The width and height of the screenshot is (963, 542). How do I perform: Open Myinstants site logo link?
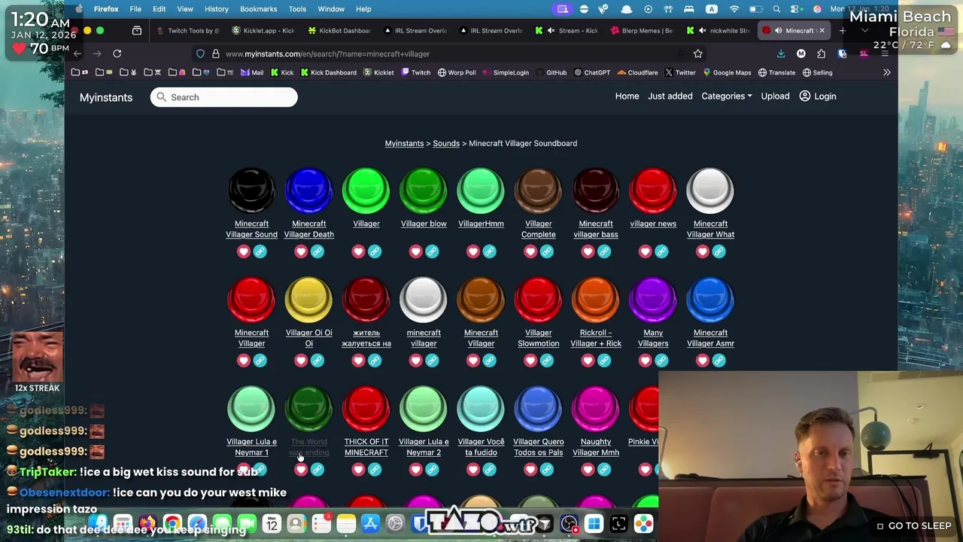click(106, 97)
